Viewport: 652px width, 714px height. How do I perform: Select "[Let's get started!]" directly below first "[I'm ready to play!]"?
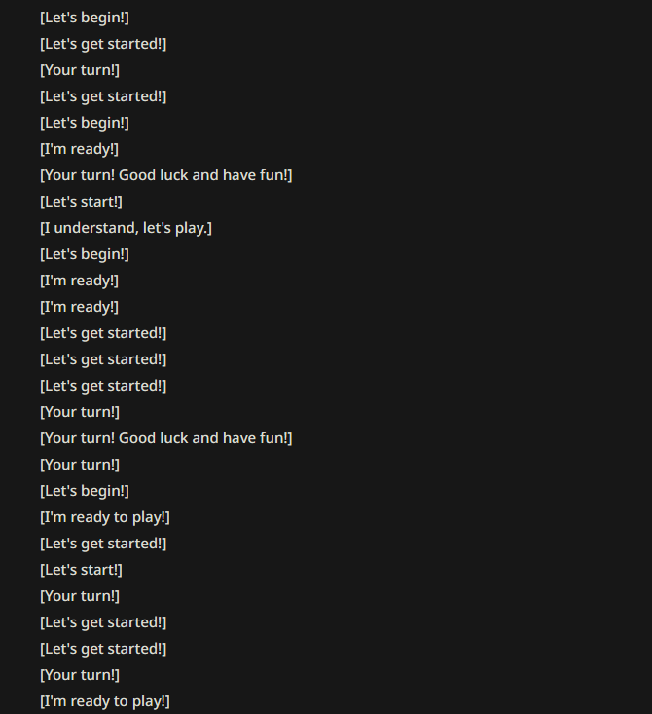pos(103,544)
